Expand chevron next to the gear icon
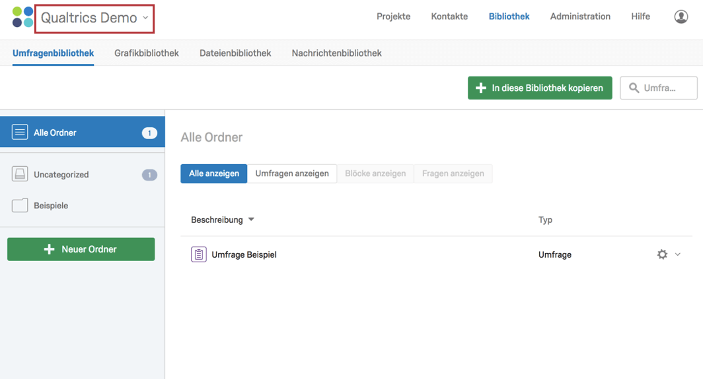Viewport: 703px width, 379px height. tap(678, 254)
